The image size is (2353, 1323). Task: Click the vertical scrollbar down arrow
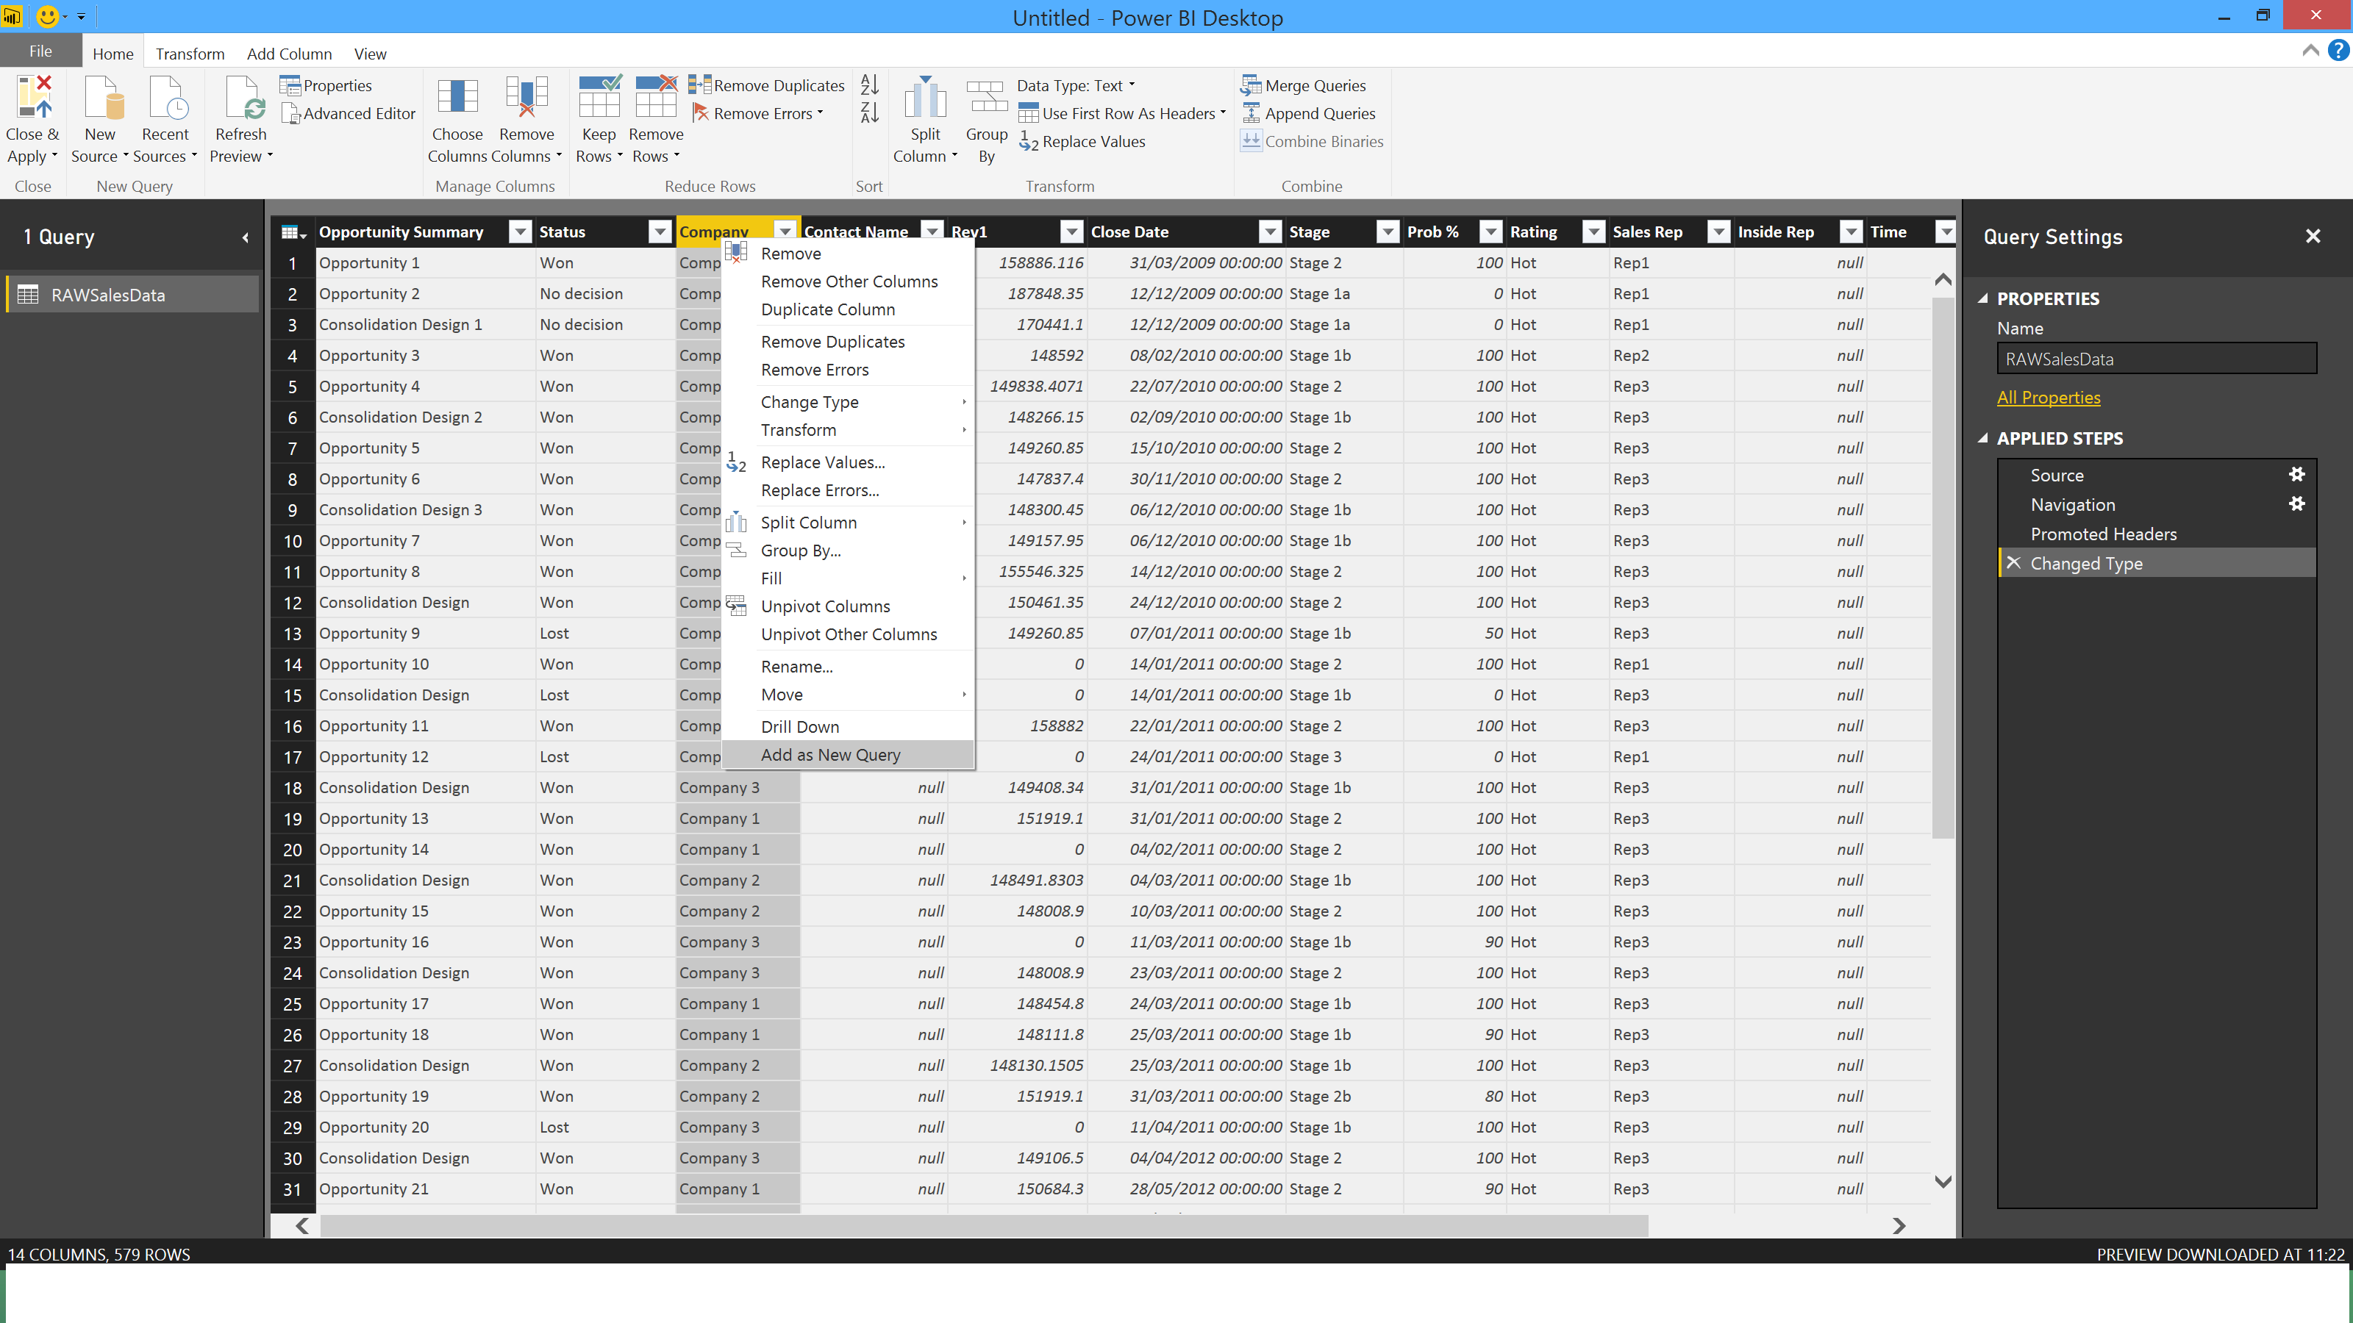1943,1180
